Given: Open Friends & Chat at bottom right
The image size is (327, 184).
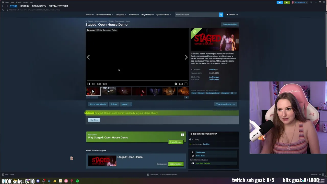Looking at the screenshot, I should (x=317, y=175).
